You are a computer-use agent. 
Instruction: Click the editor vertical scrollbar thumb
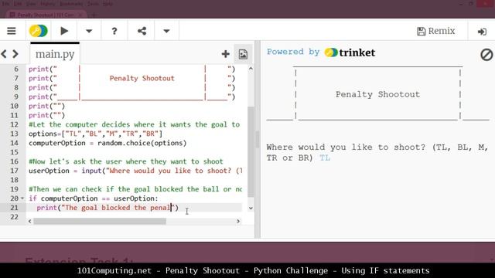point(251,151)
